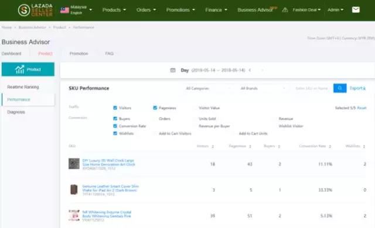The width and height of the screenshot is (375, 228).
Task: Open the wall clock product thumbnail
Action: [74, 164]
